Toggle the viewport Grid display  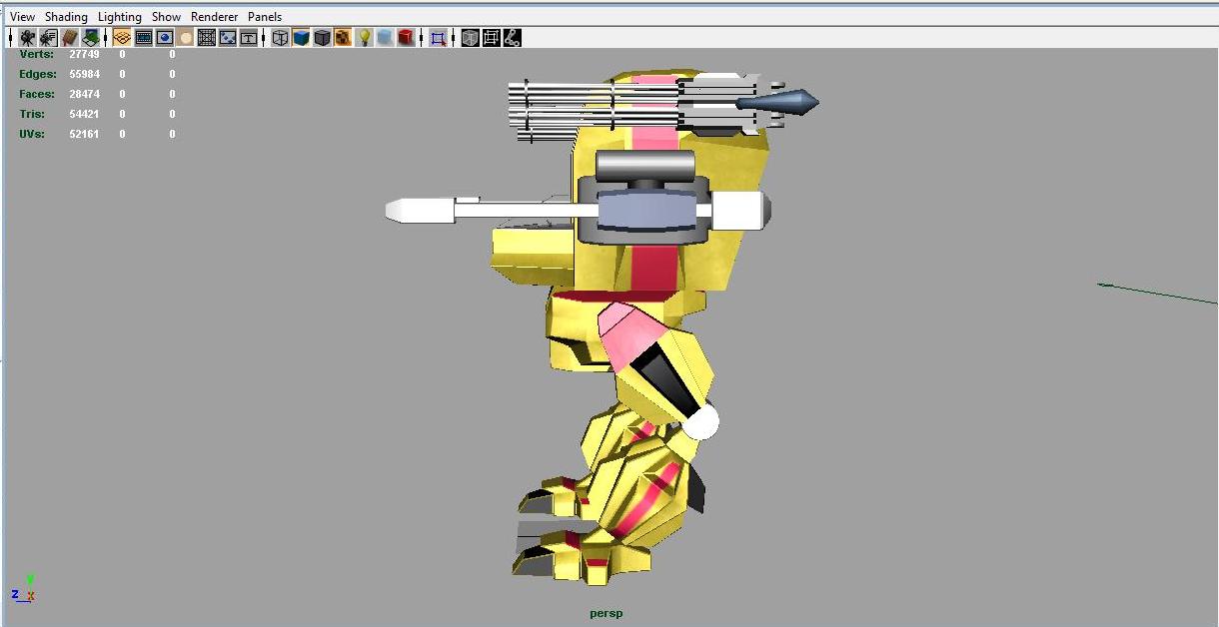click(122, 38)
